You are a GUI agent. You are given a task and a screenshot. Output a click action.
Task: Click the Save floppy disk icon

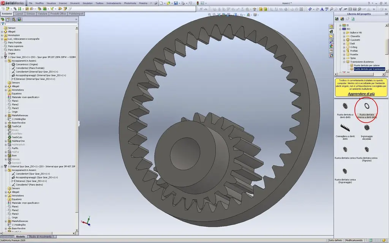[176, 3]
